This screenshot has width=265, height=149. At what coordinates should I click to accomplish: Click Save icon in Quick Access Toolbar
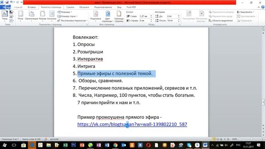[7, 2]
